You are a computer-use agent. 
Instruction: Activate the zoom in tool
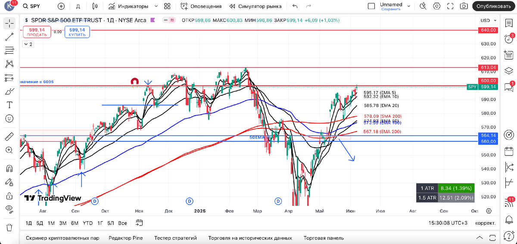(9, 150)
